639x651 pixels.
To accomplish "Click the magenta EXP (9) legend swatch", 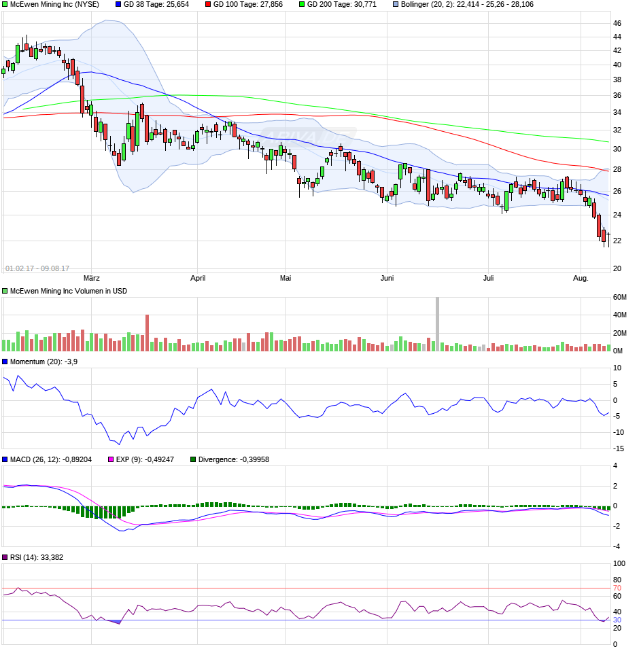I will click(x=111, y=459).
